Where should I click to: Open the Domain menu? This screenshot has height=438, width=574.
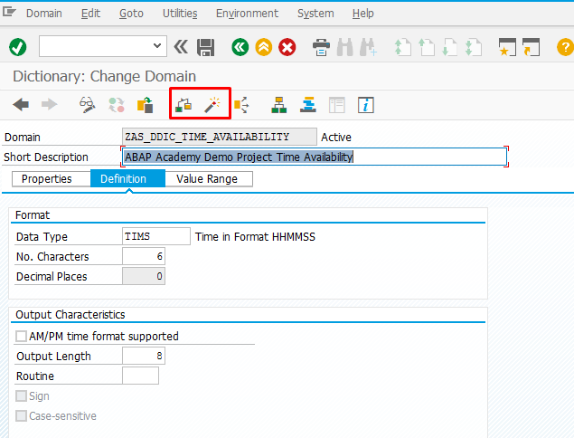tap(44, 14)
